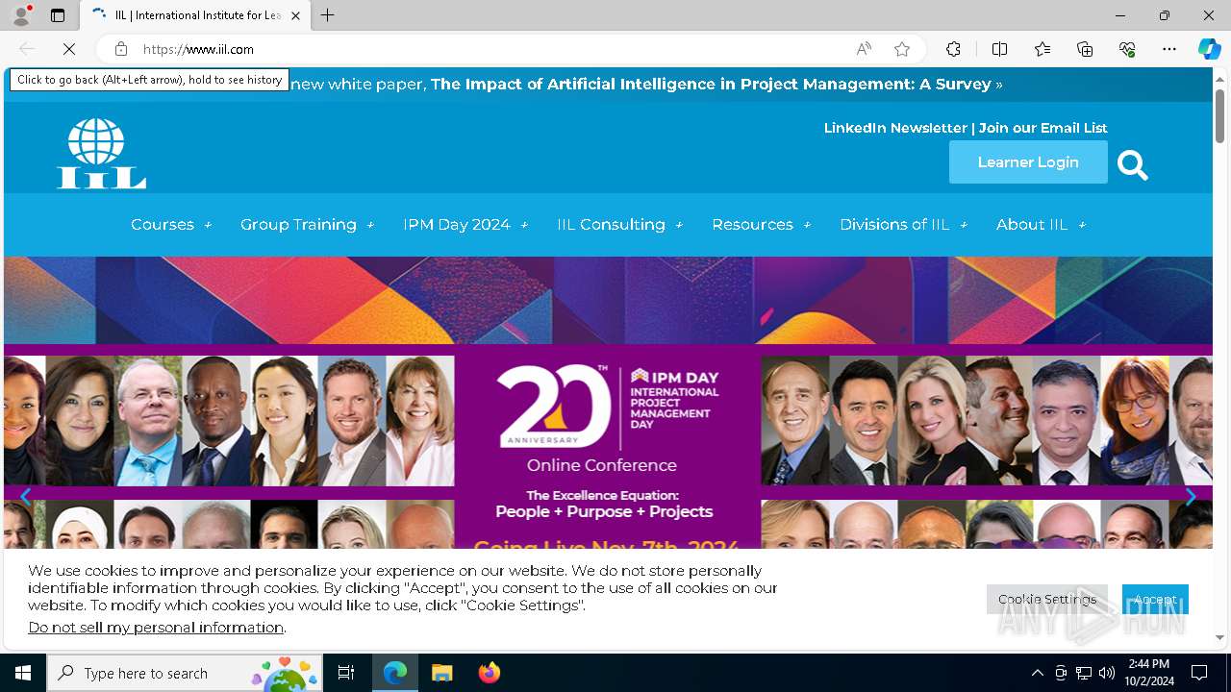
Task: Open the tab actions menu icon
Action: coord(58,15)
